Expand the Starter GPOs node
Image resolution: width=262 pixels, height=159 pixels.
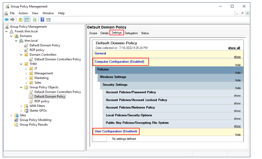(x=21, y=111)
